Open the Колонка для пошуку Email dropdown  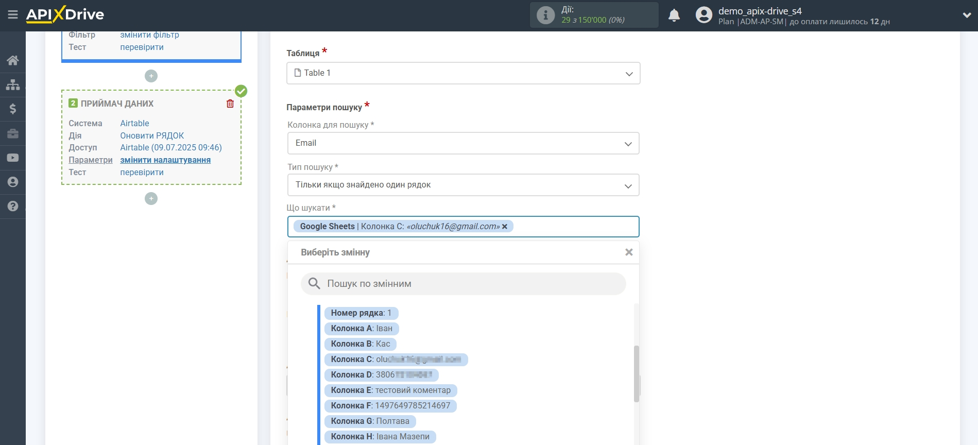point(463,143)
